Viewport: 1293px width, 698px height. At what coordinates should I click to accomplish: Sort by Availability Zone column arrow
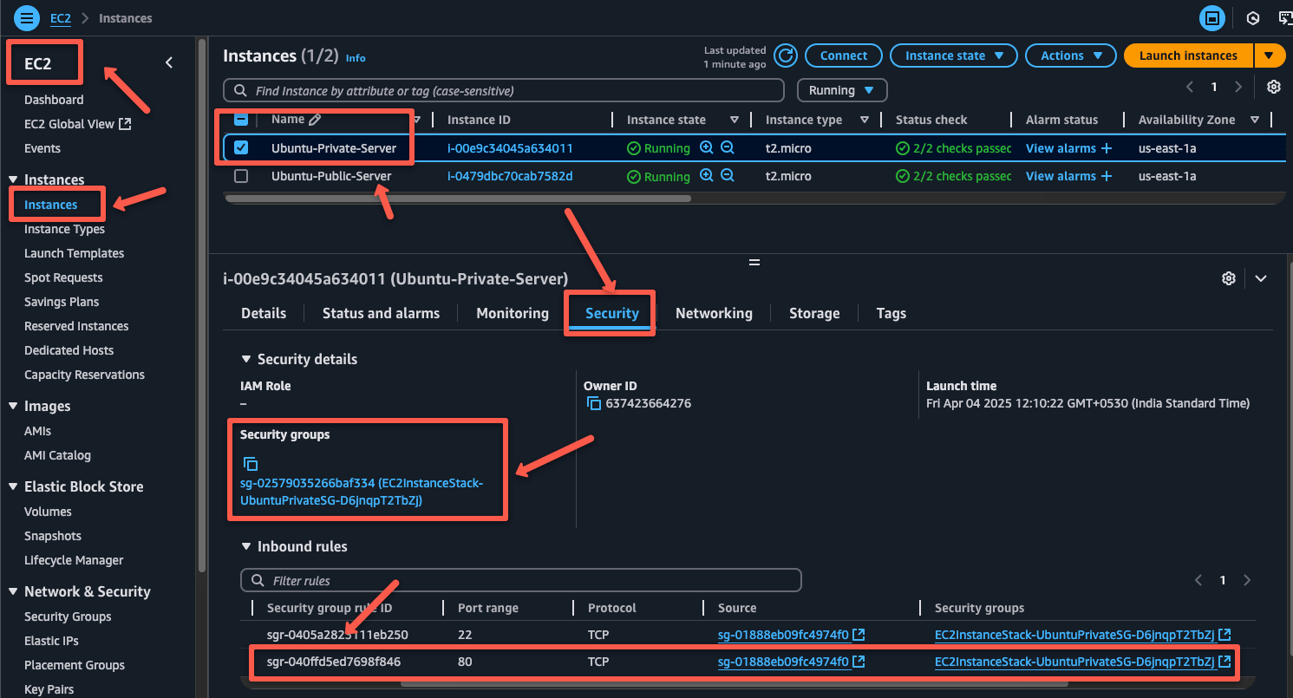click(x=1254, y=120)
